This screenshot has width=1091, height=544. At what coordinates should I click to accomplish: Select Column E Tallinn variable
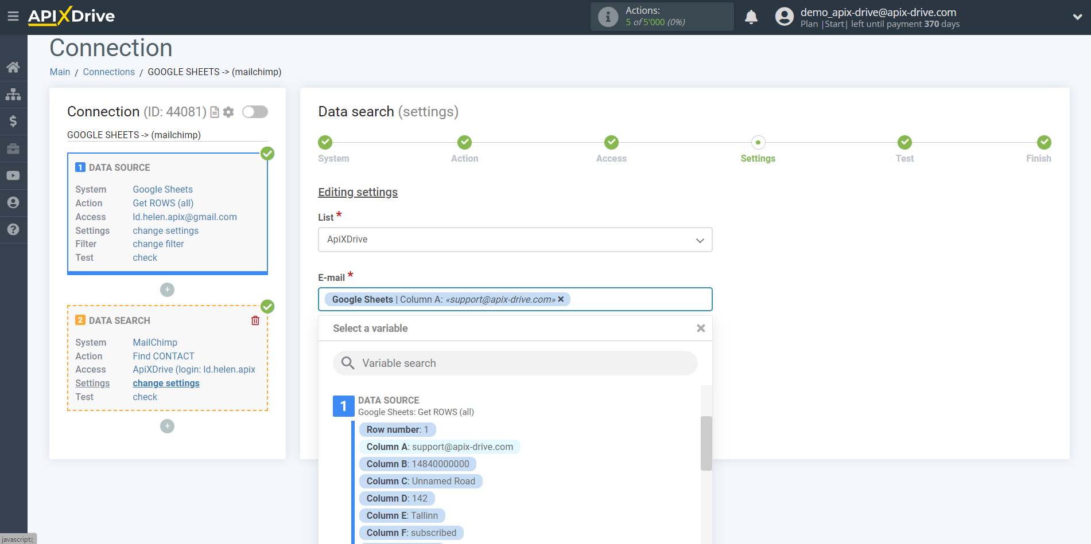click(x=402, y=515)
